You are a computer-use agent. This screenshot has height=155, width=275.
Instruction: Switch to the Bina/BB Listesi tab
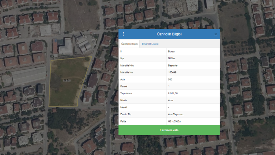click(x=150, y=44)
